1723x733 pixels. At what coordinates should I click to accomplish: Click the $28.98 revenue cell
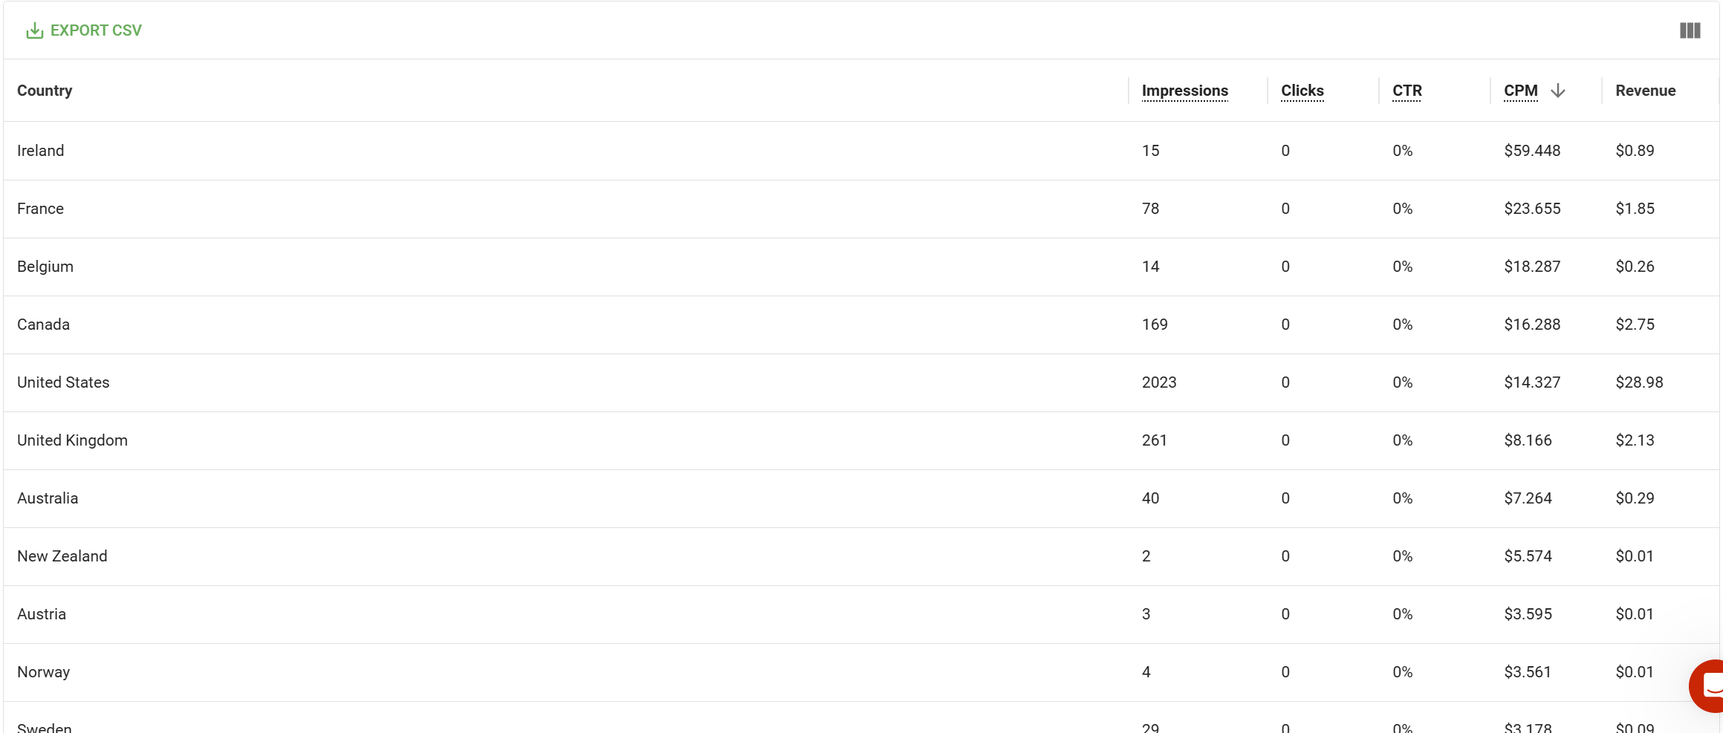click(1639, 382)
